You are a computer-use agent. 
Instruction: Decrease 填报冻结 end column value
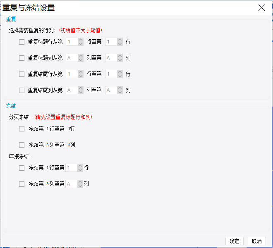pos(80,186)
